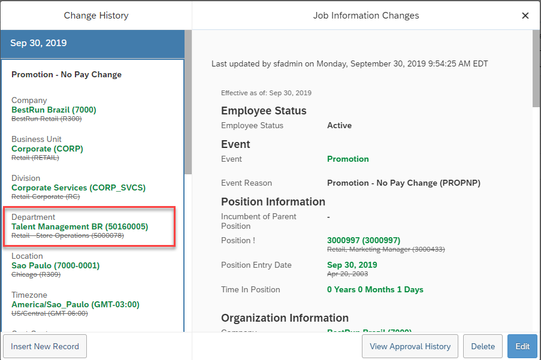Click struck-out Retail, Marketing Manager (3000433)

[386, 249]
